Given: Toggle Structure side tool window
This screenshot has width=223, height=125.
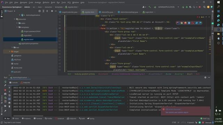Looking at the screenshot, I should click(1, 100).
